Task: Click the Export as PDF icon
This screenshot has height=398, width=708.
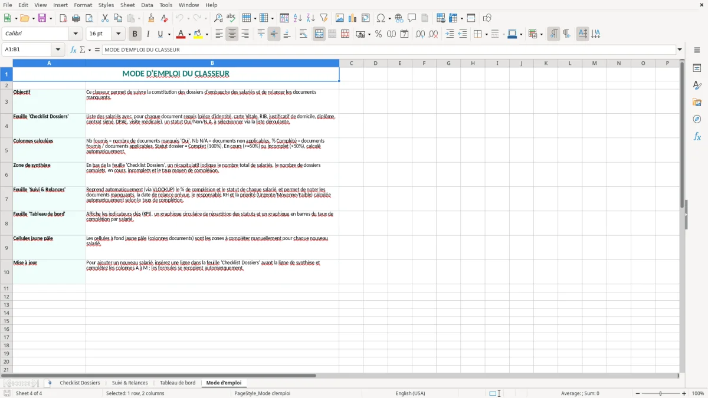Action: click(63, 18)
